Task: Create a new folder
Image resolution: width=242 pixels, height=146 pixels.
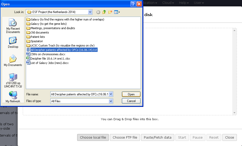Action: click(x=110, y=12)
